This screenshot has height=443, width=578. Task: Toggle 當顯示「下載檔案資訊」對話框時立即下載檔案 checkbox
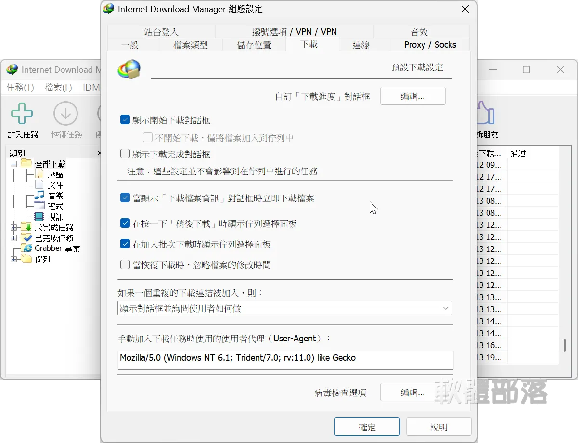(x=125, y=198)
